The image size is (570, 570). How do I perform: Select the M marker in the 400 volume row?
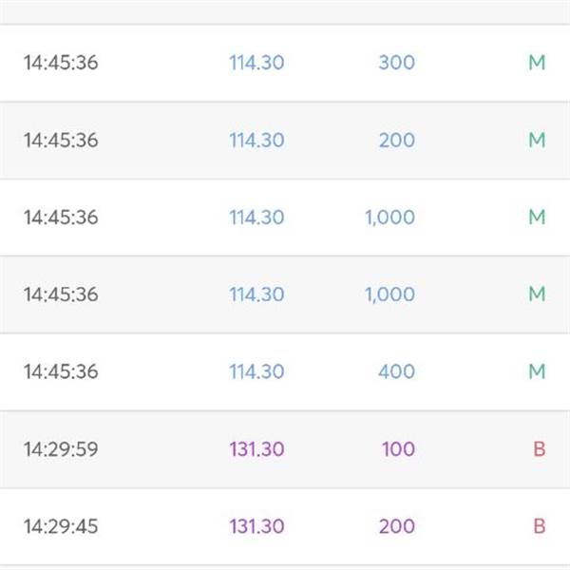pyautogui.click(x=537, y=371)
